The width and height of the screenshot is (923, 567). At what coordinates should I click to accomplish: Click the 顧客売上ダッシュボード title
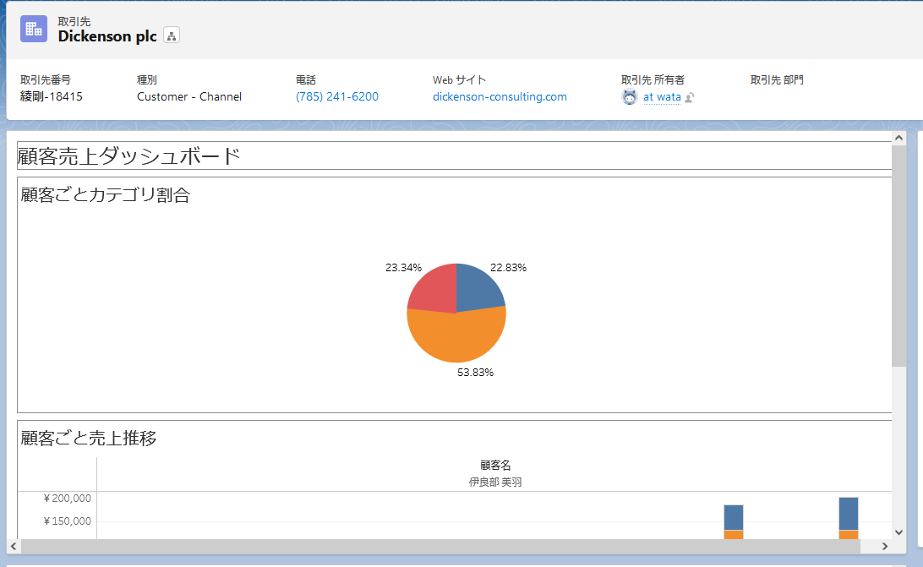point(129,156)
